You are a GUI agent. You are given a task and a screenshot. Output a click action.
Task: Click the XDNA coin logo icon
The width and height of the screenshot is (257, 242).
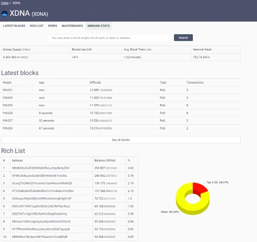pos(4,14)
